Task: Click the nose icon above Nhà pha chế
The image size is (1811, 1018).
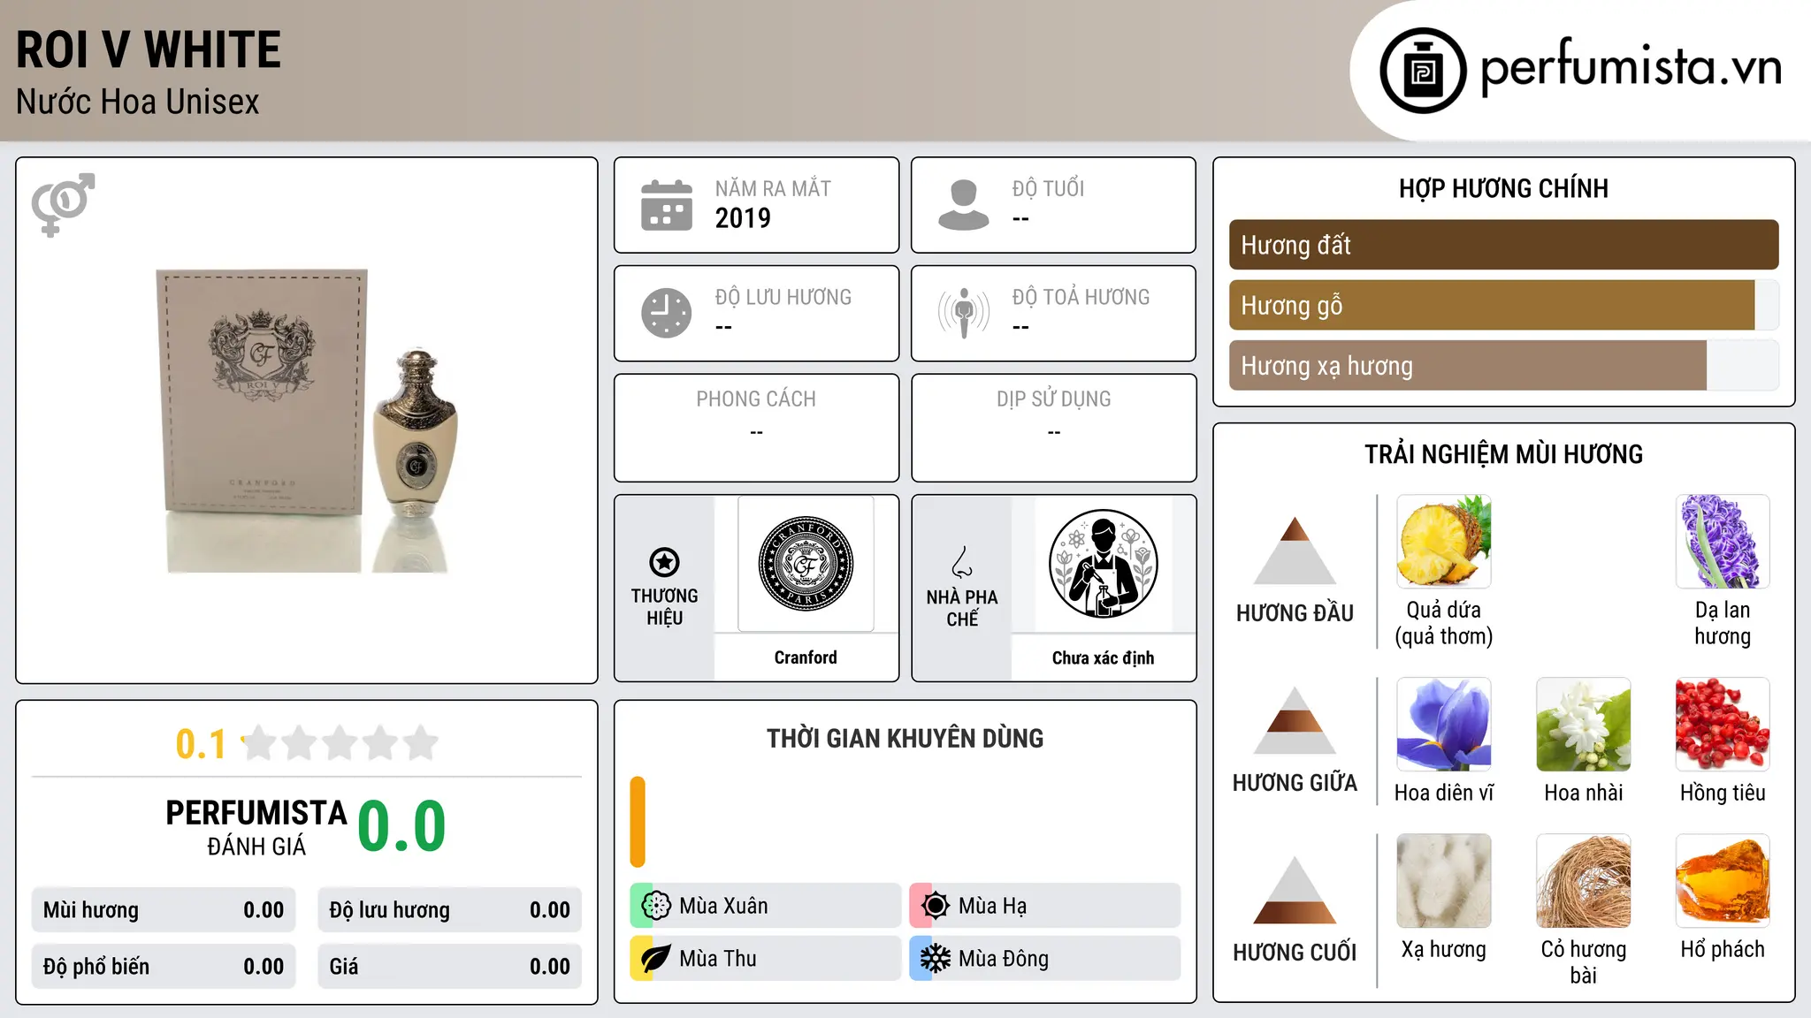Action: pyautogui.click(x=962, y=562)
